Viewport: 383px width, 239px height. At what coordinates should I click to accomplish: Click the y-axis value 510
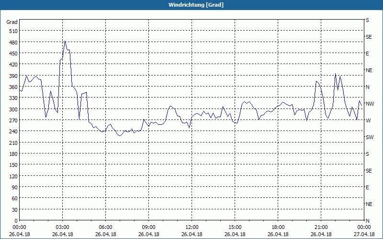(13, 31)
